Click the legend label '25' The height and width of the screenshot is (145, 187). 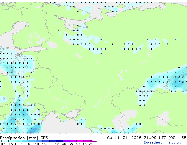click(x=57, y=144)
